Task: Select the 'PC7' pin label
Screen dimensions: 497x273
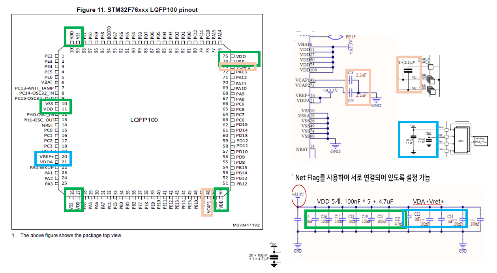Action: tap(240, 115)
